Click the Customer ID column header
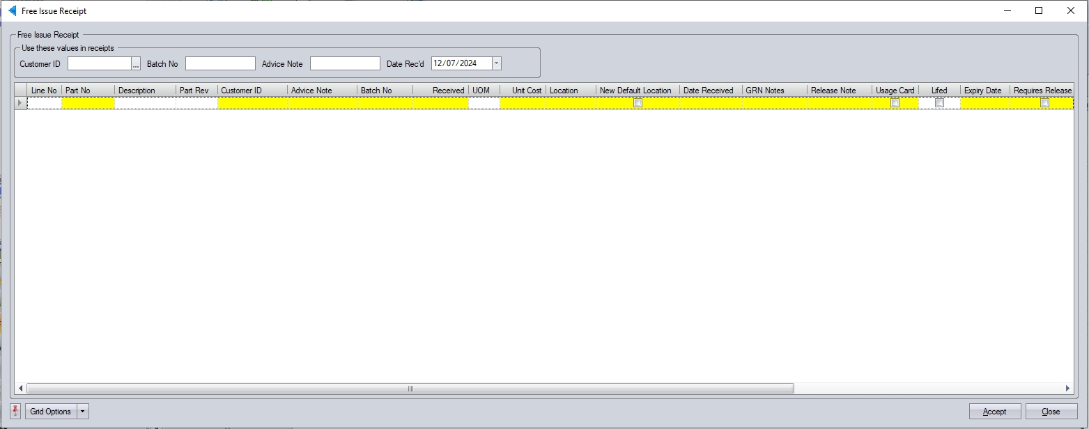 point(252,91)
